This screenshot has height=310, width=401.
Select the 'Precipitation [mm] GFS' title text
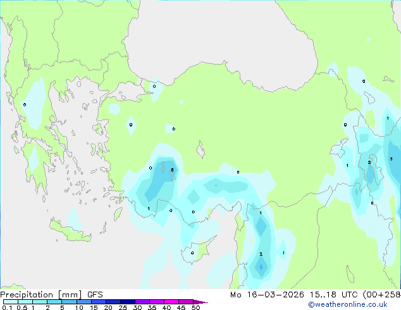coord(51,295)
